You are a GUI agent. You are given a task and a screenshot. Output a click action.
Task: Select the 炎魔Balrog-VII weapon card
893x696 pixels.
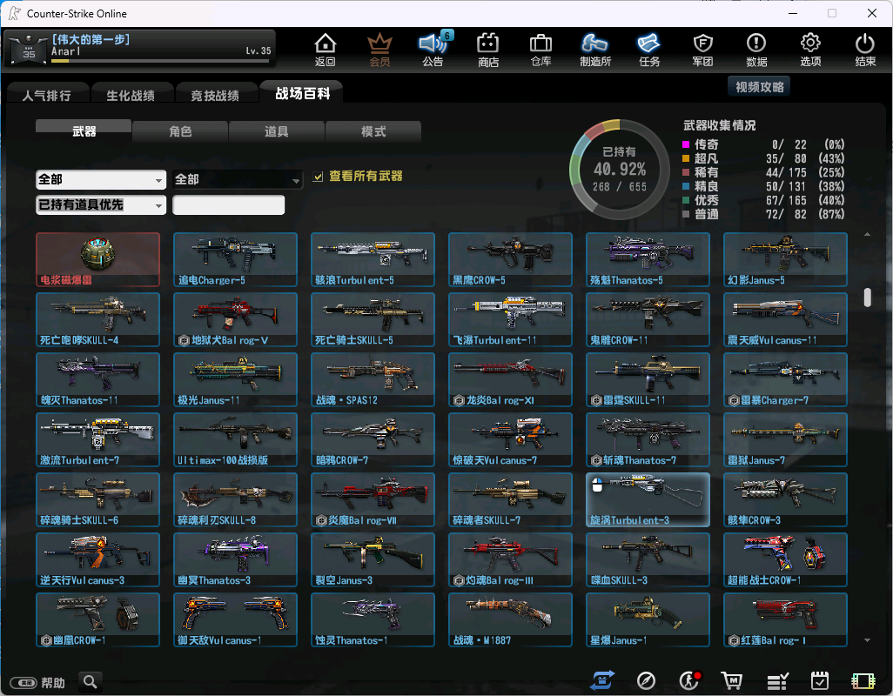pyautogui.click(x=373, y=499)
